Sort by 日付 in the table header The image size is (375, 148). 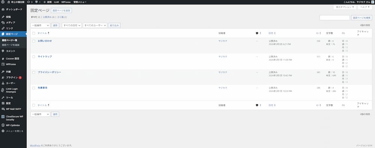click(x=272, y=33)
